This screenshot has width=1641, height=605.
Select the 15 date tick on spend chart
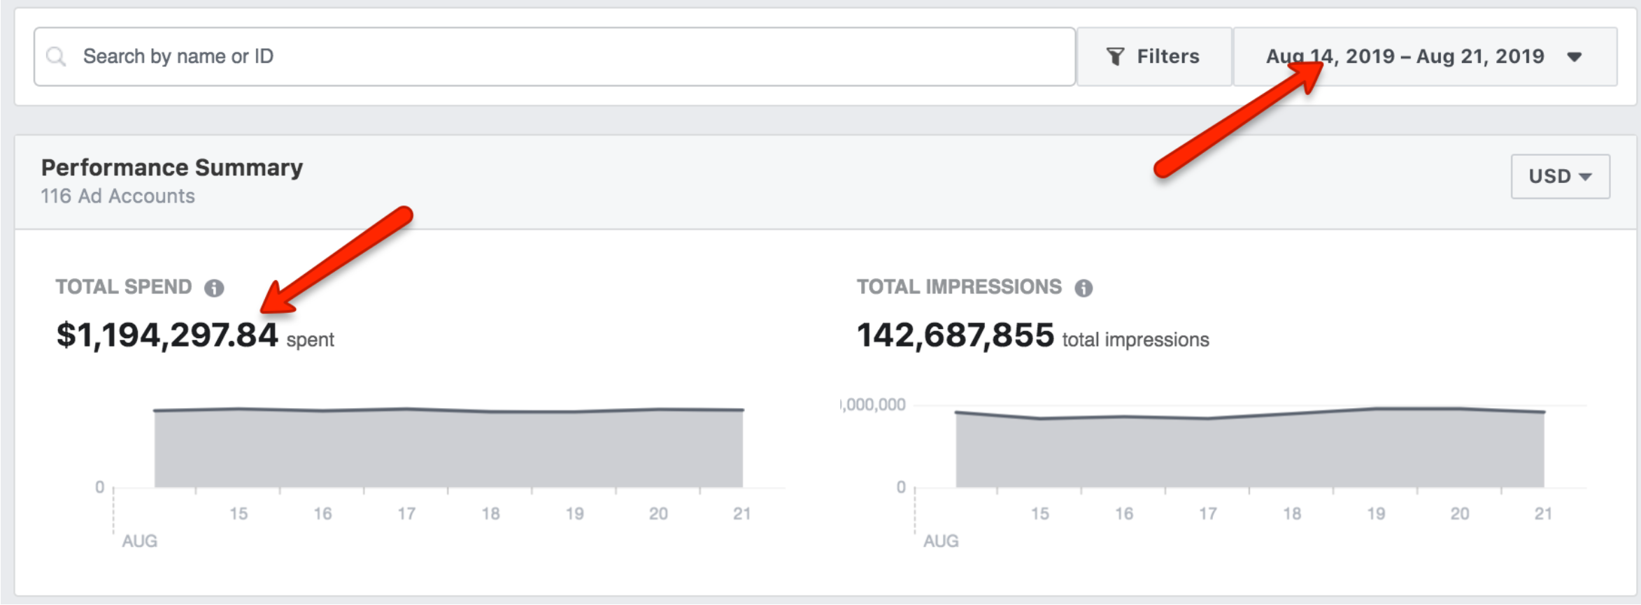[239, 513]
